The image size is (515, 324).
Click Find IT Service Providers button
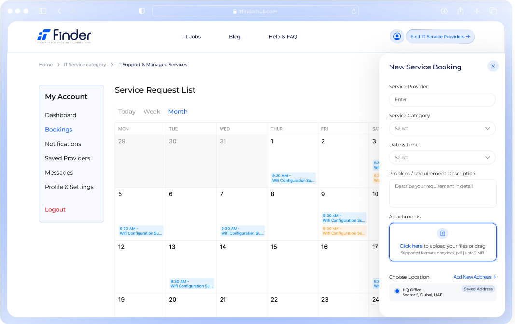[x=440, y=36]
